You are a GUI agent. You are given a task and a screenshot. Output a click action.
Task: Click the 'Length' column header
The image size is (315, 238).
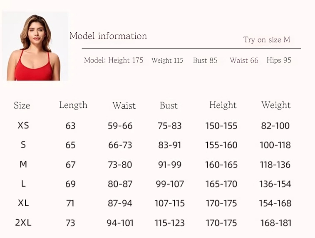pyautogui.click(x=73, y=105)
